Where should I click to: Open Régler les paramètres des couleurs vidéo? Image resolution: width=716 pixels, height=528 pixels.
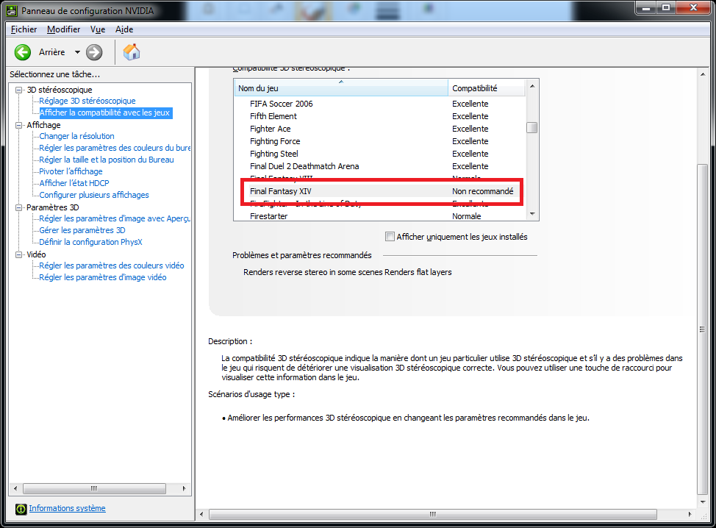point(112,265)
